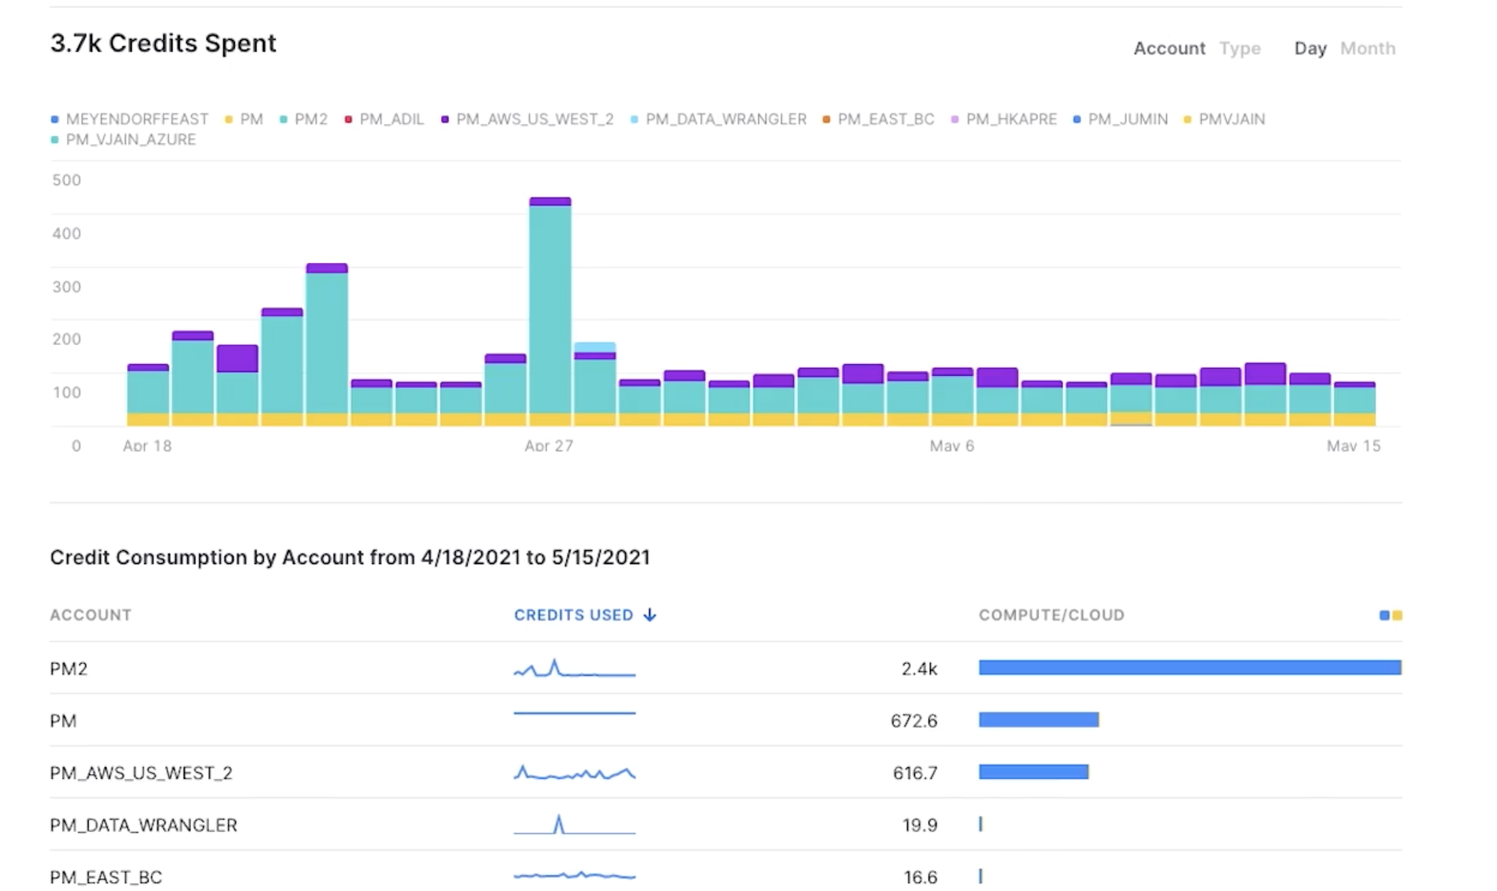Click the 16.6 credits value
Image resolution: width=1497 pixels, height=891 pixels.
point(920,877)
